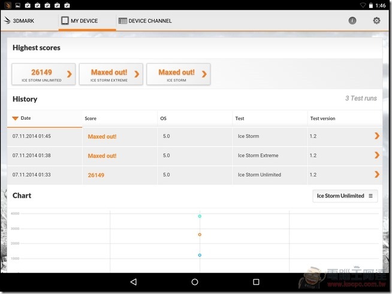Tap the battery status icon
The image size is (392, 294).
[371, 5]
